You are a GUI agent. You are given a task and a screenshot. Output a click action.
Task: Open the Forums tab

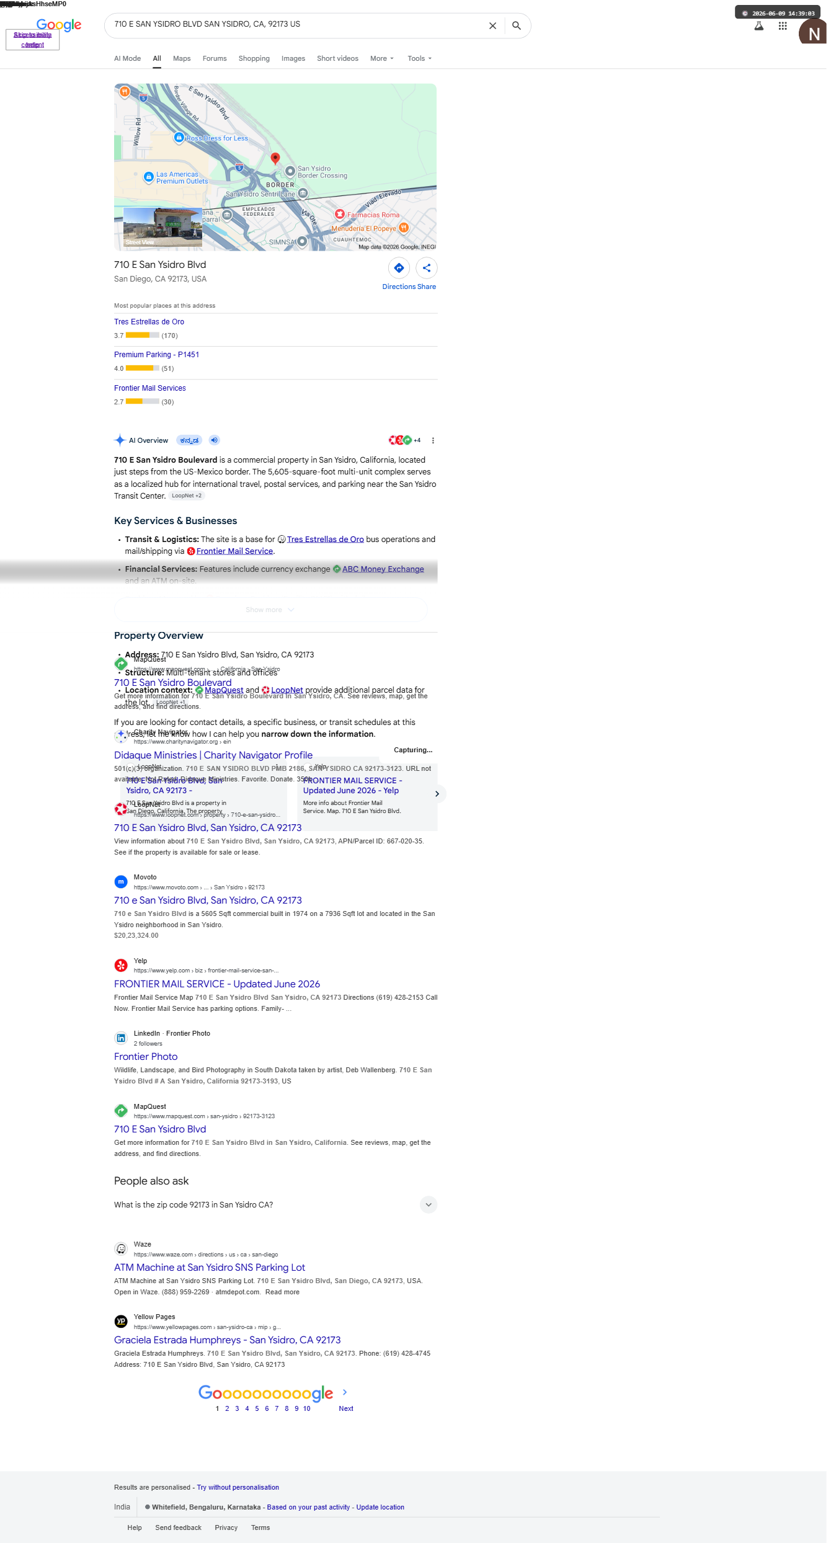click(215, 58)
